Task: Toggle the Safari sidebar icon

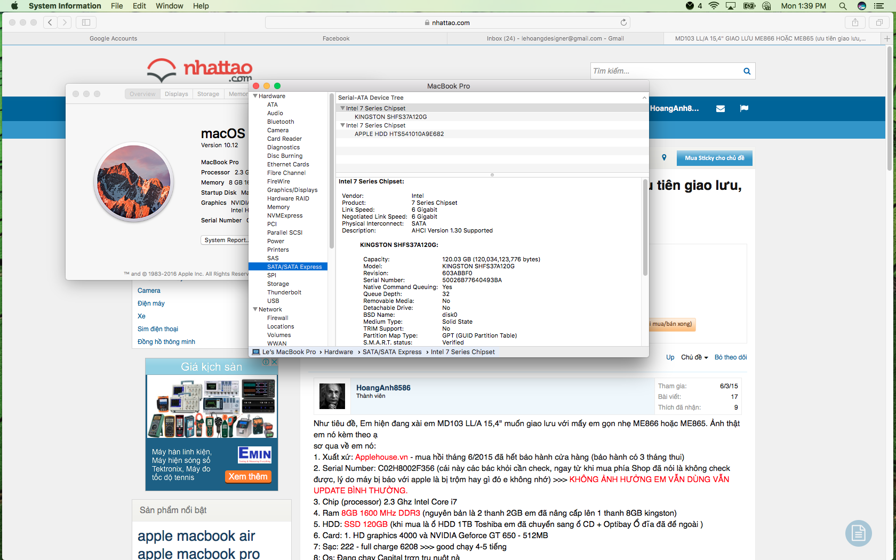Action: tap(86, 22)
